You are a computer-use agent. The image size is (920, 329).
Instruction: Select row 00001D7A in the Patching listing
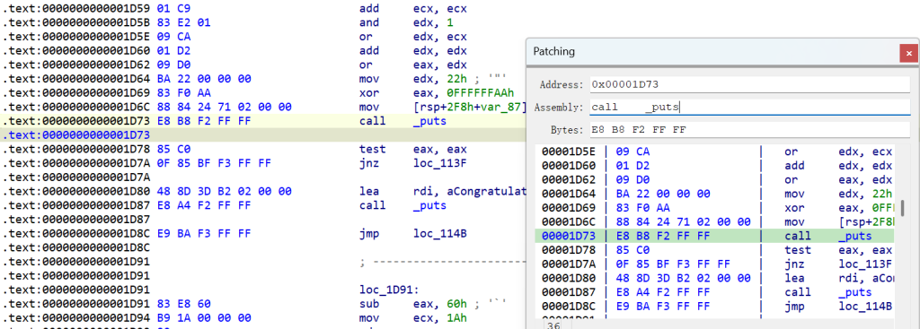tap(714, 264)
